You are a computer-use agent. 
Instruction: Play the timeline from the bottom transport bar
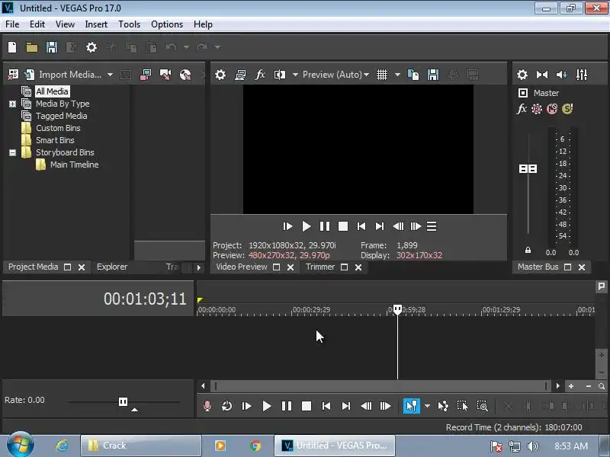(x=266, y=406)
